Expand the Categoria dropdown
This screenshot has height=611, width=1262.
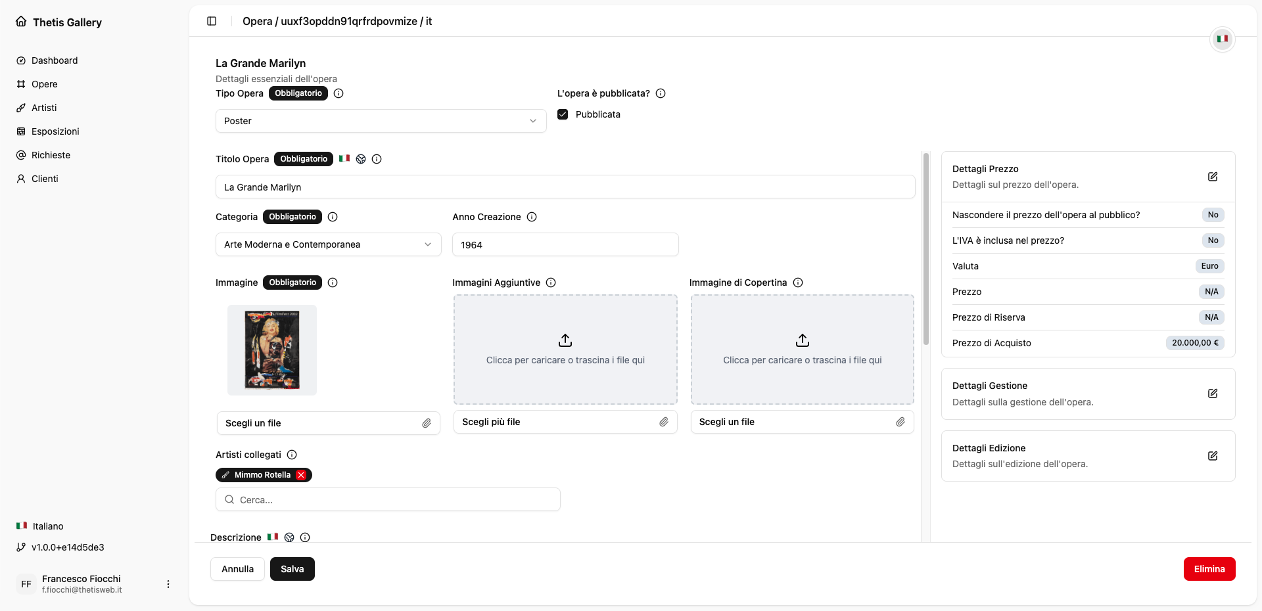(x=328, y=244)
